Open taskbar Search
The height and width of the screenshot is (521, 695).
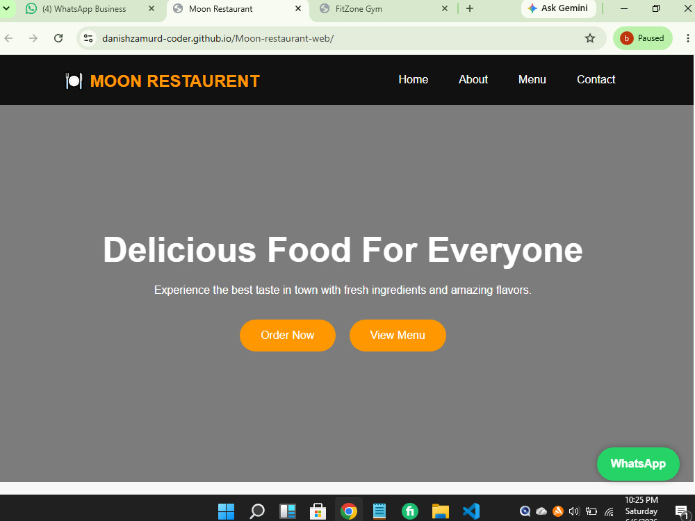[x=257, y=511]
